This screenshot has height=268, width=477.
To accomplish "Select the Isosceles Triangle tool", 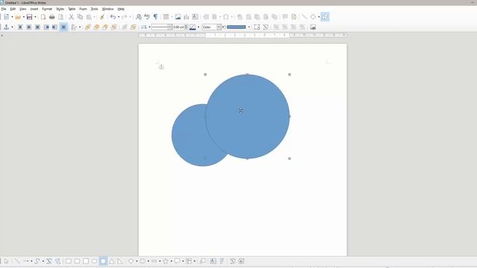I will (112, 261).
